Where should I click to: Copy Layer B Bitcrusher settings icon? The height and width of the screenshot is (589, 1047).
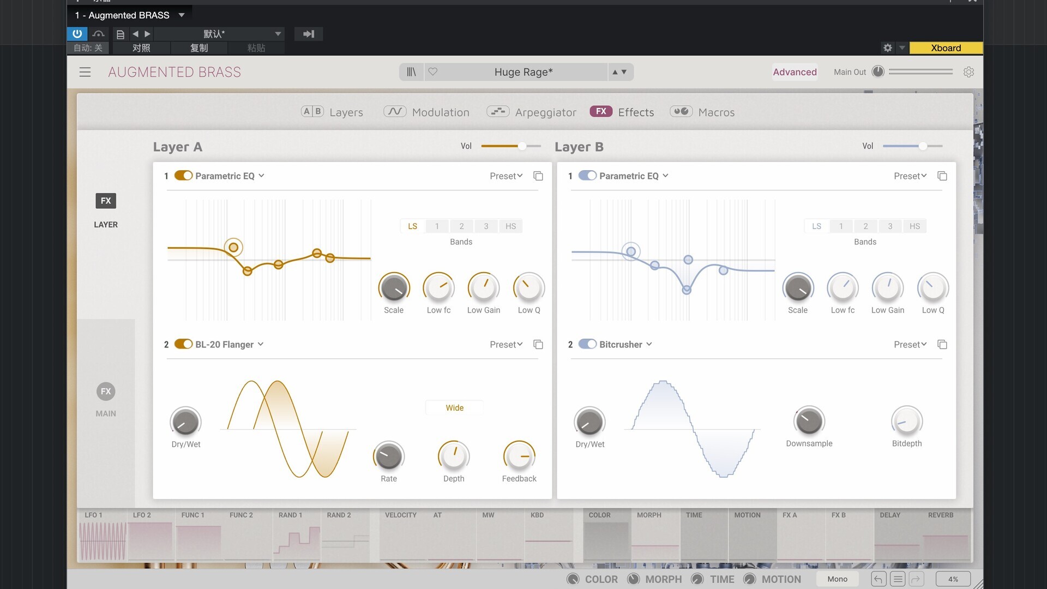[942, 344]
